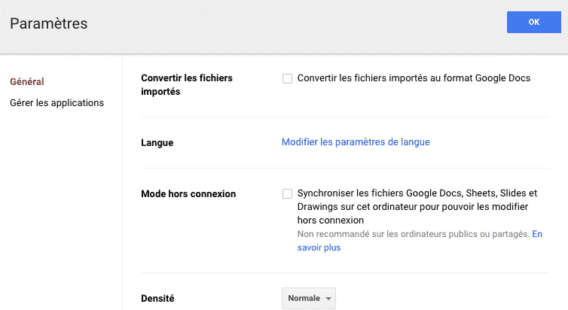
Task: Enable the Google Docs file conversion checkbox
Action: 287,78
